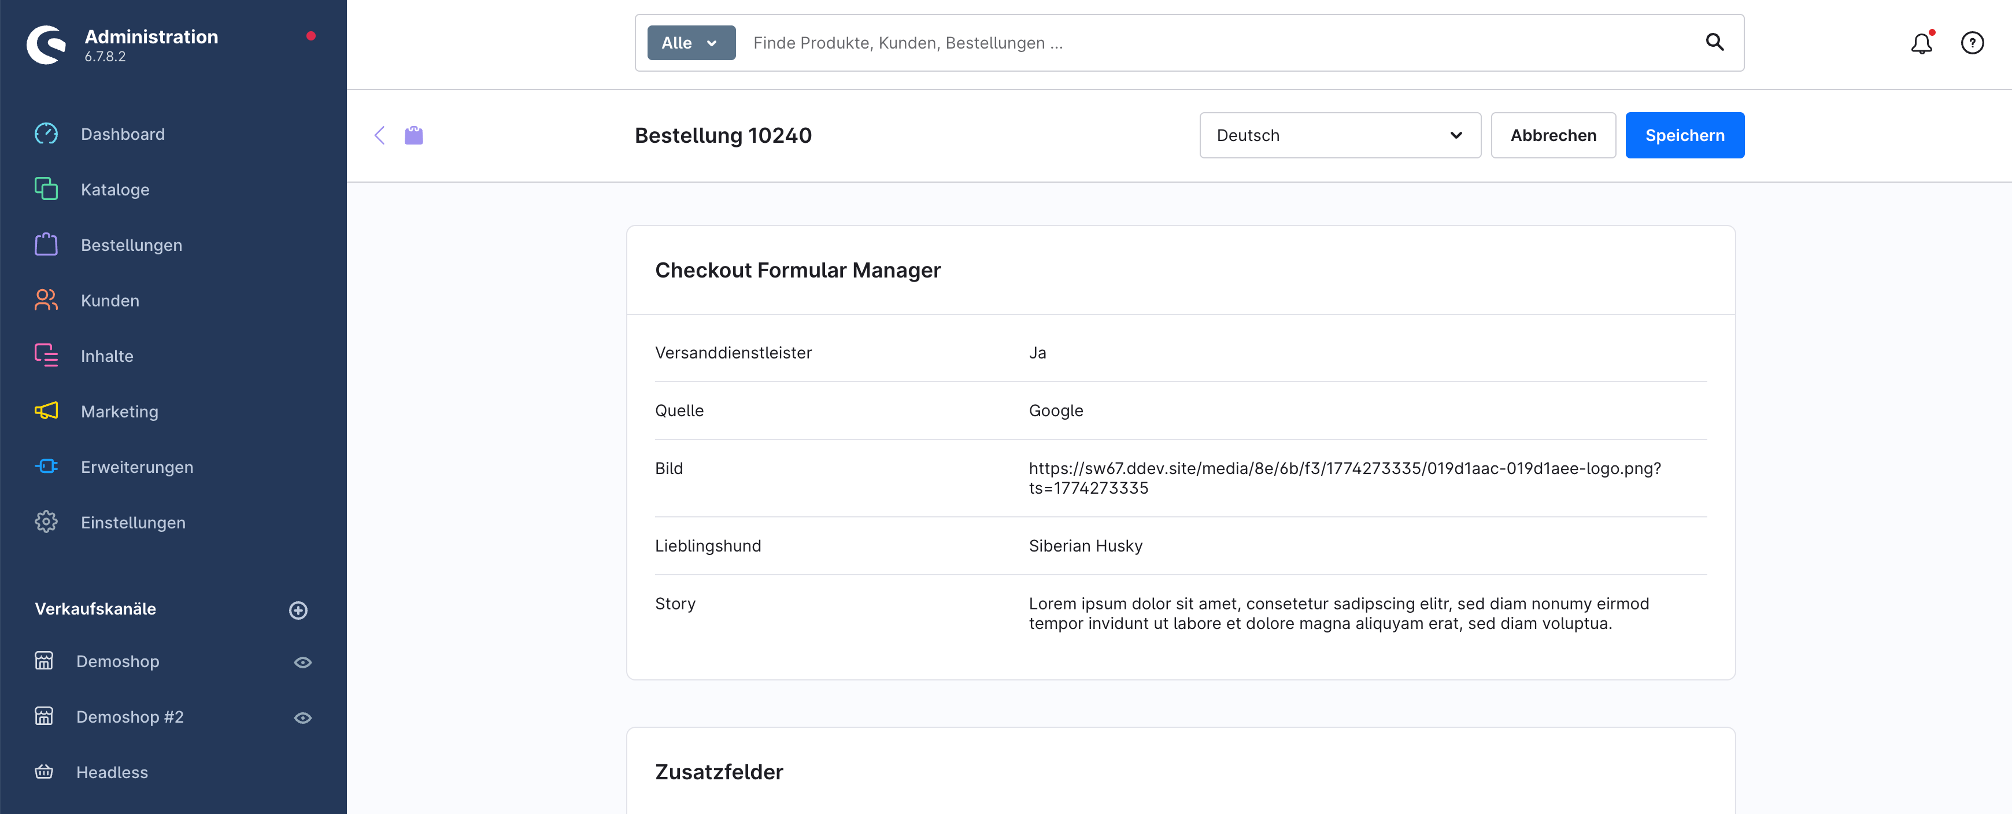Open notifications via the bell icon
Image resolution: width=2012 pixels, height=814 pixels.
[1921, 43]
